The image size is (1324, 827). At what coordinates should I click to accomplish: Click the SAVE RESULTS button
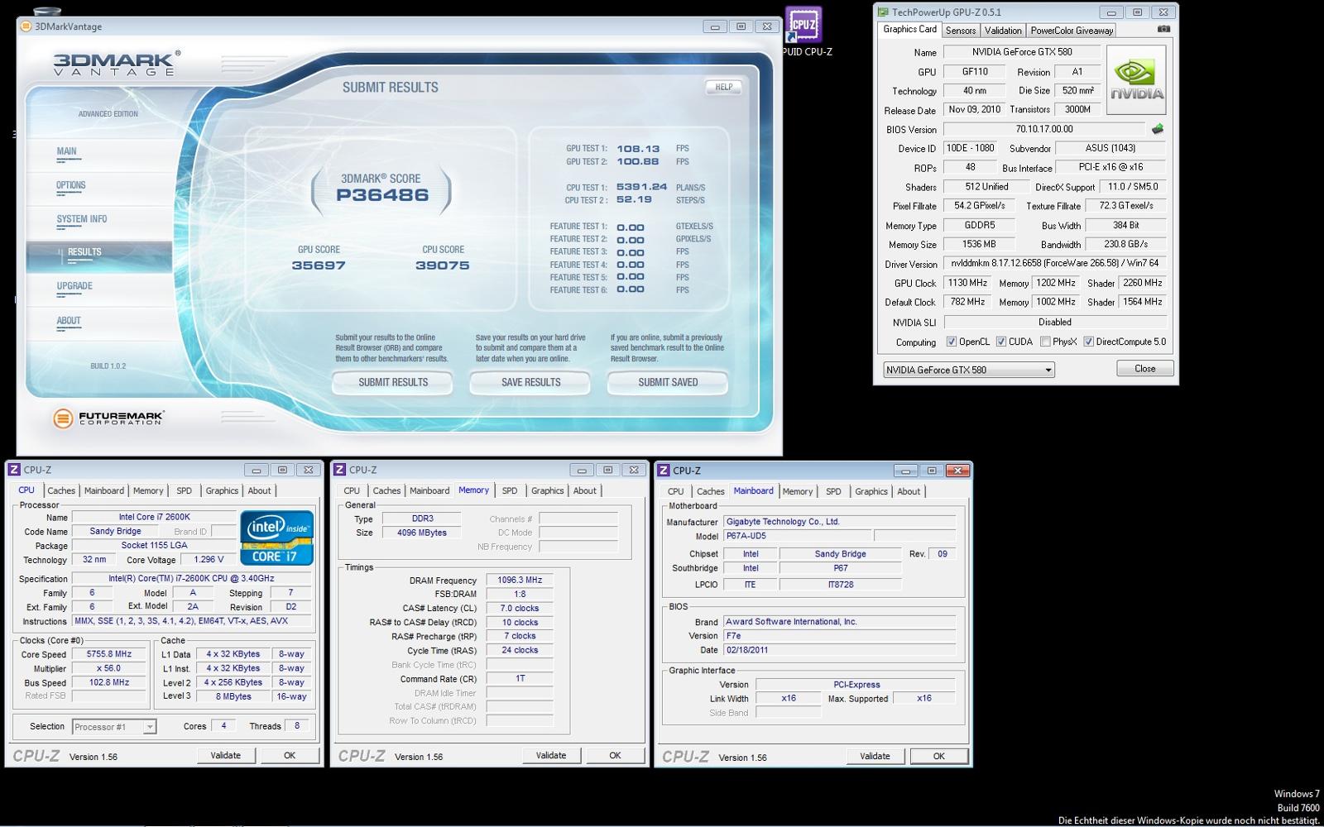530,383
